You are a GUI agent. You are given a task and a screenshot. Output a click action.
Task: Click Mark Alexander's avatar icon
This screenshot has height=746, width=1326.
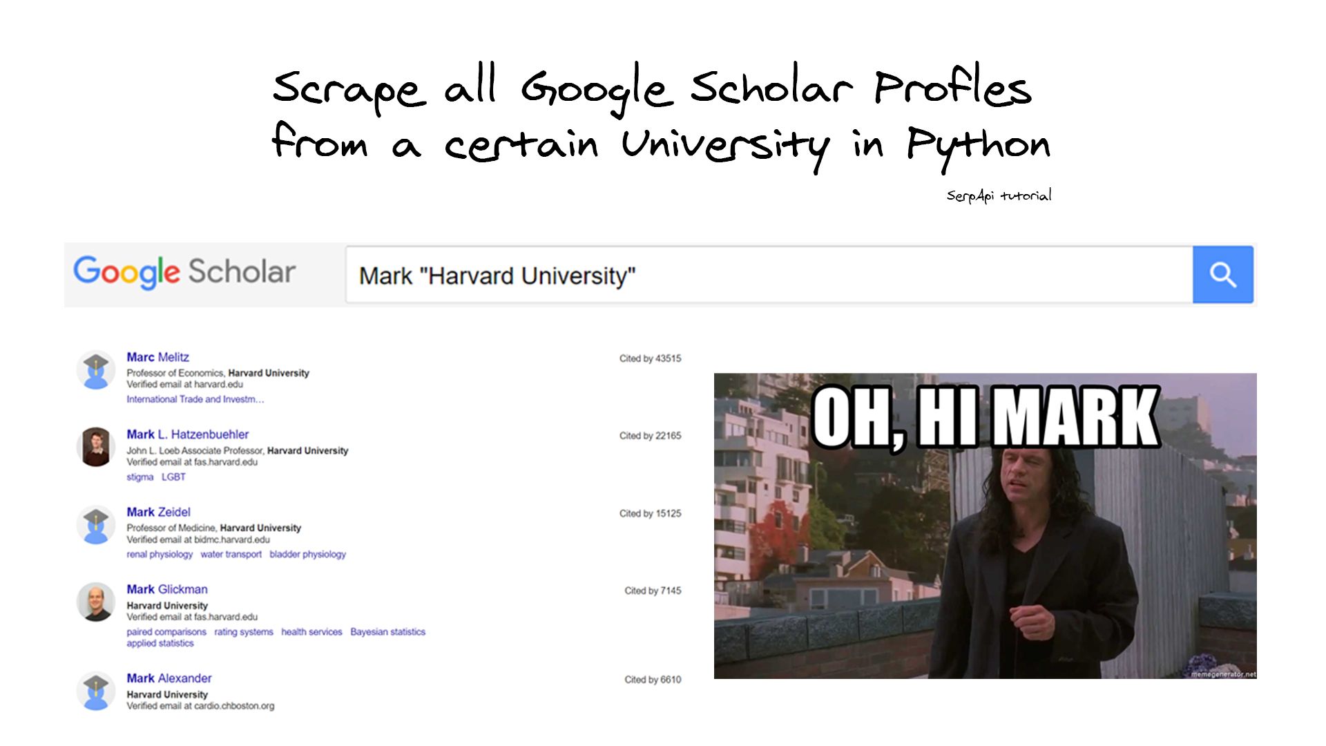[97, 690]
